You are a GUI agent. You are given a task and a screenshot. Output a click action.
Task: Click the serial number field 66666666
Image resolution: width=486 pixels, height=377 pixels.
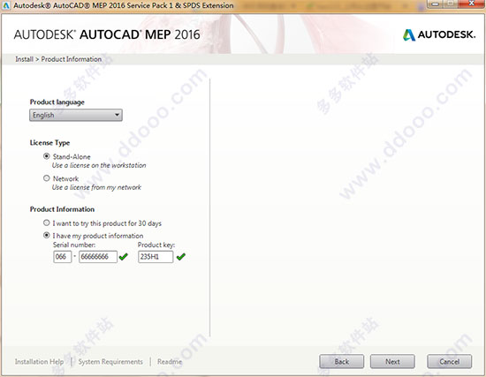(x=98, y=257)
